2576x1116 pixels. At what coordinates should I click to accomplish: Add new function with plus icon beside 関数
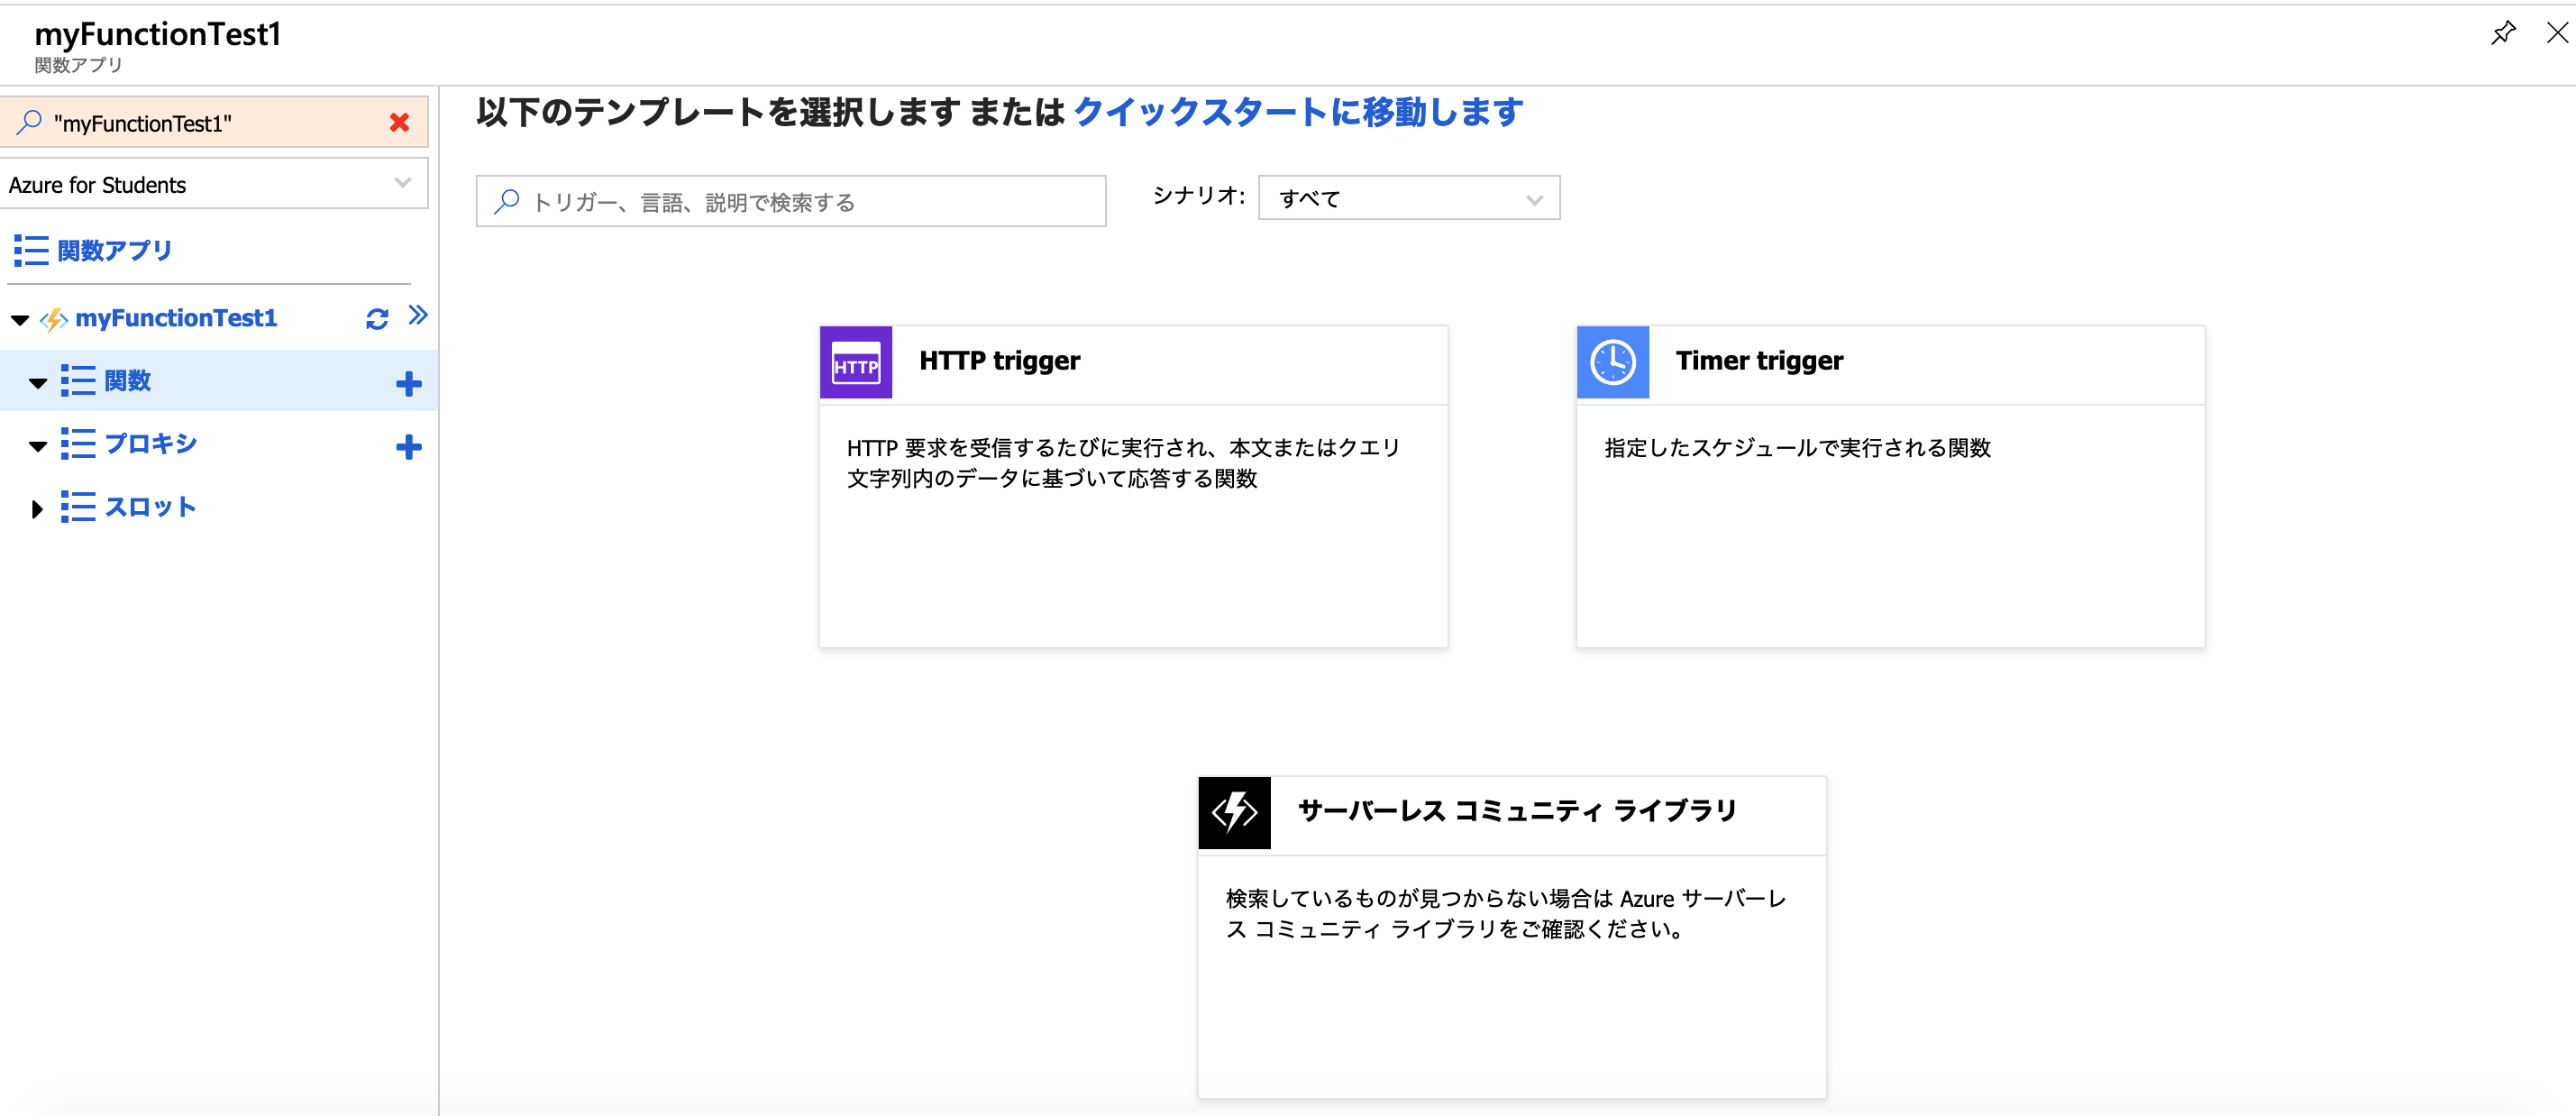408,383
